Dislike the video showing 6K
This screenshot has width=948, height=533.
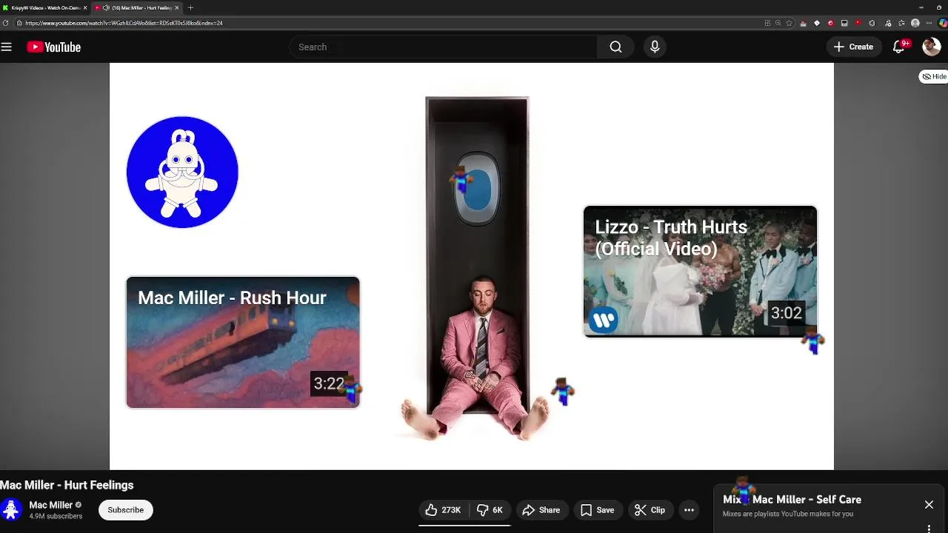coord(490,510)
